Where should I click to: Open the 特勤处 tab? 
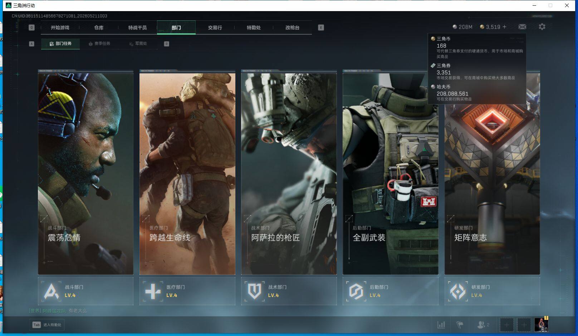pos(254,28)
